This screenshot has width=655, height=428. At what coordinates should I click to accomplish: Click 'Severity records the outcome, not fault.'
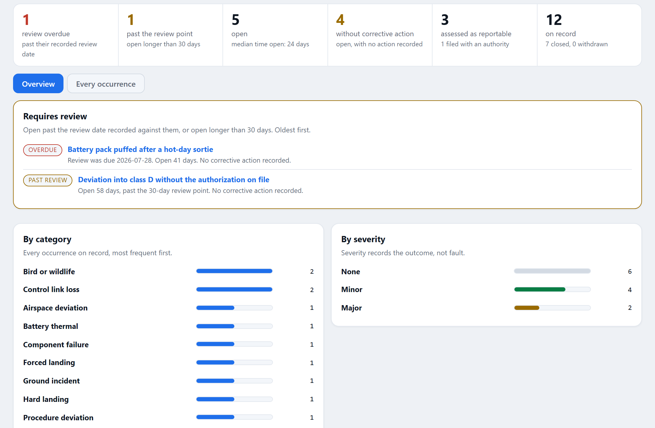coord(403,253)
